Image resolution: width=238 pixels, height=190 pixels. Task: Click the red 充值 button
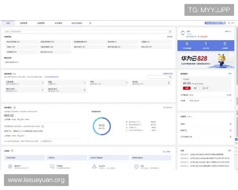(186, 88)
